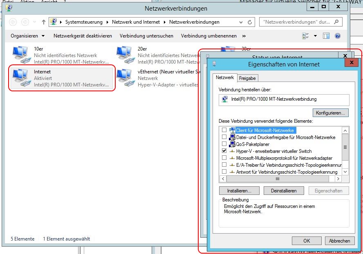
Task: Click the address bar location icon
Action: (x=54, y=22)
